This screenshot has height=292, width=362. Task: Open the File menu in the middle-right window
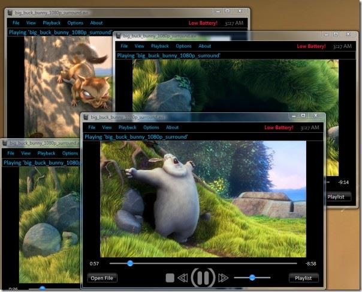(124, 46)
